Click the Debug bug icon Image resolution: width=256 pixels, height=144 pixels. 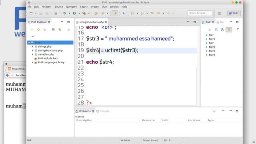pos(64,13)
